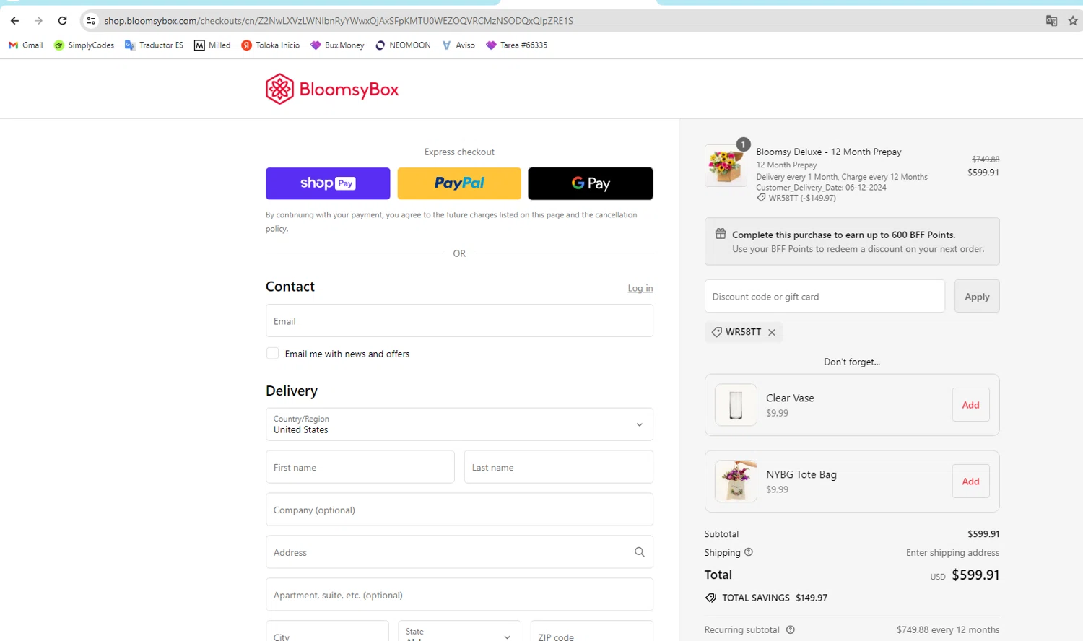Screen dimensions: 1083x641
Task: Go back with the browser back arrow
Action: [x=14, y=21]
